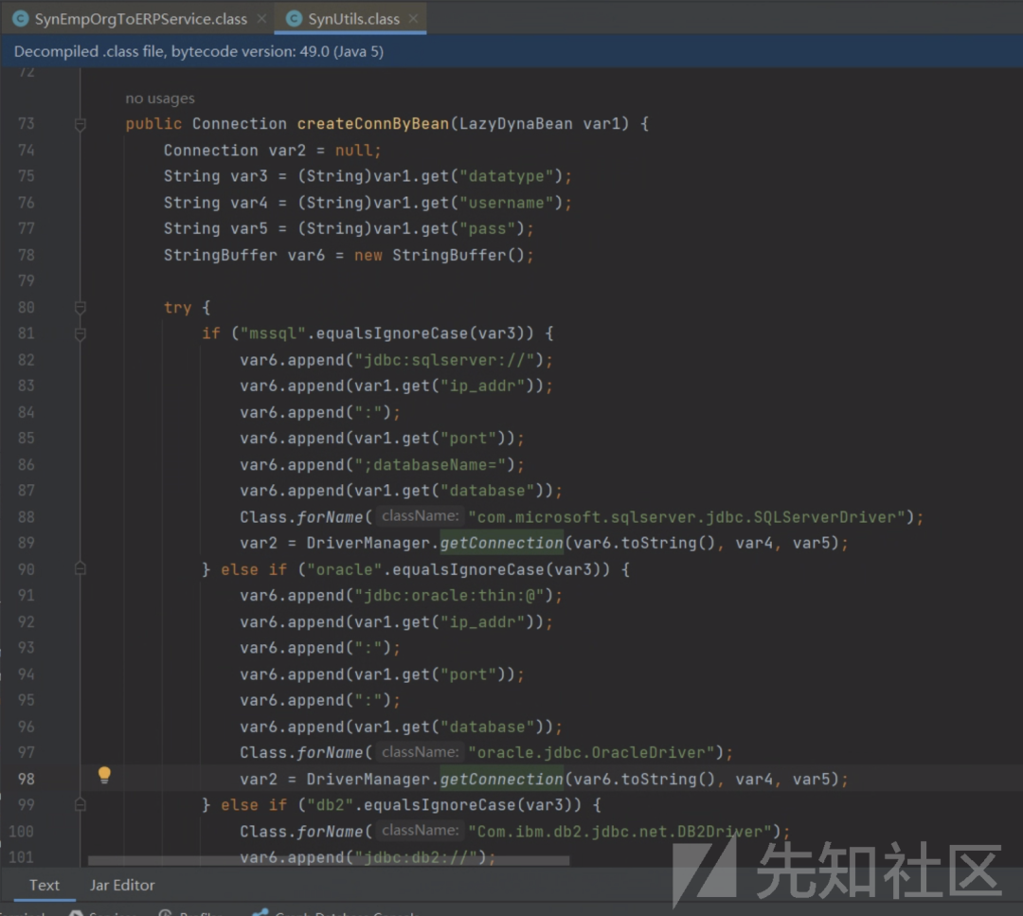Click "database" string on line 87
Screen dimensions: 1023x916
pos(488,491)
